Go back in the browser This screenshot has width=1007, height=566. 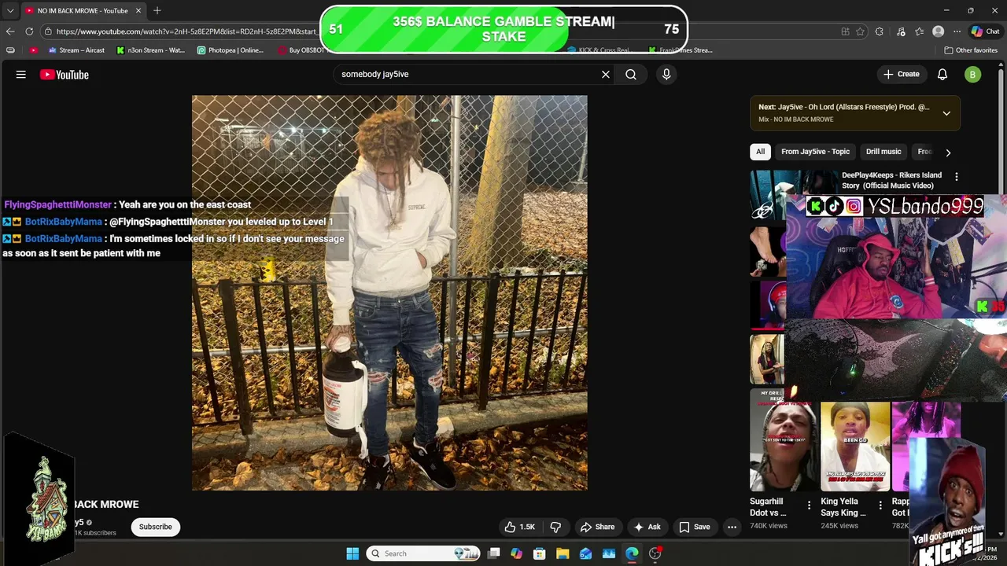tap(10, 31)
